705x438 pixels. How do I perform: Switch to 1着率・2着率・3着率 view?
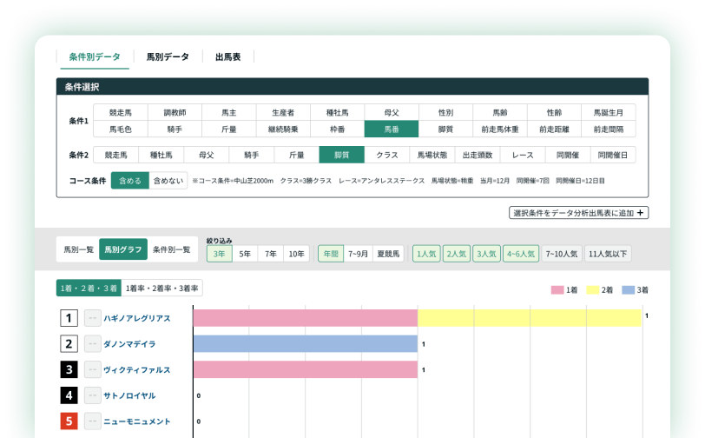[x=161, y=289]
